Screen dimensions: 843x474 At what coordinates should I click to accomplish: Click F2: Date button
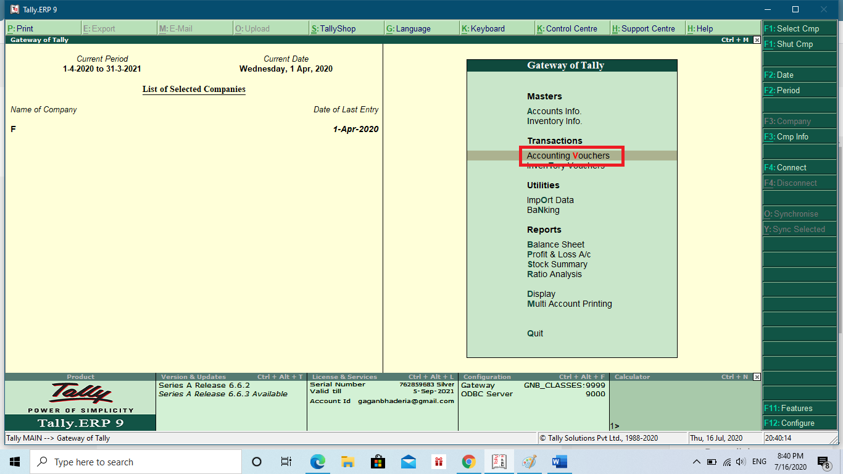tap(800, 75)
